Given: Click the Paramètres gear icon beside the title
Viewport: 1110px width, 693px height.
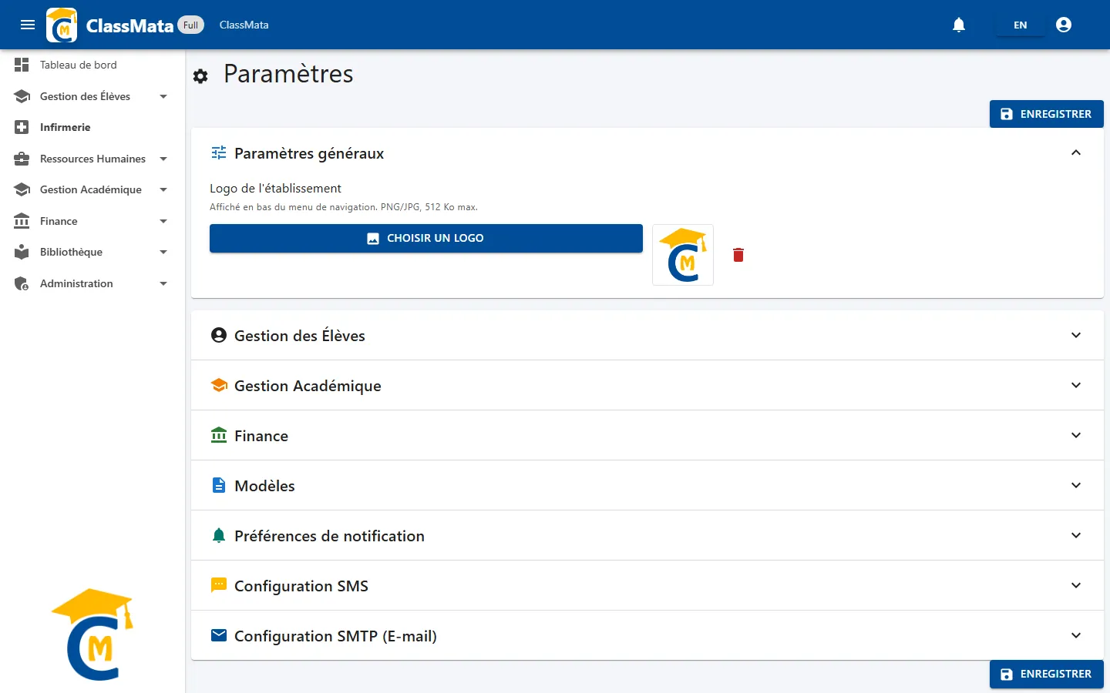Looking at the screenshot, I should coord(200,76).
